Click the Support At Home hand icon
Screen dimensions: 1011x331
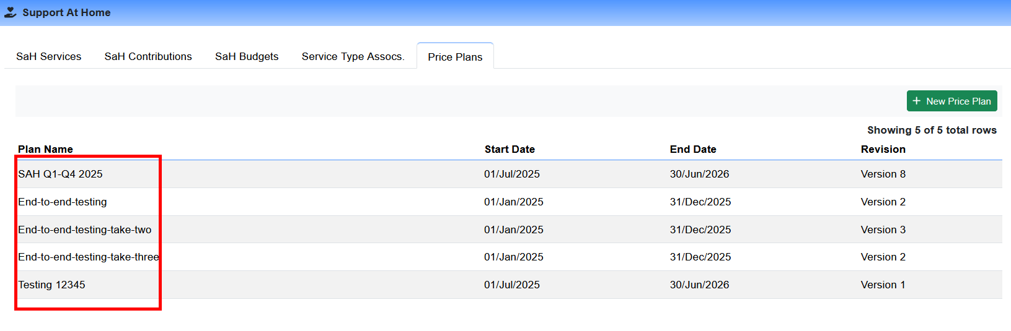pos(11,12)
